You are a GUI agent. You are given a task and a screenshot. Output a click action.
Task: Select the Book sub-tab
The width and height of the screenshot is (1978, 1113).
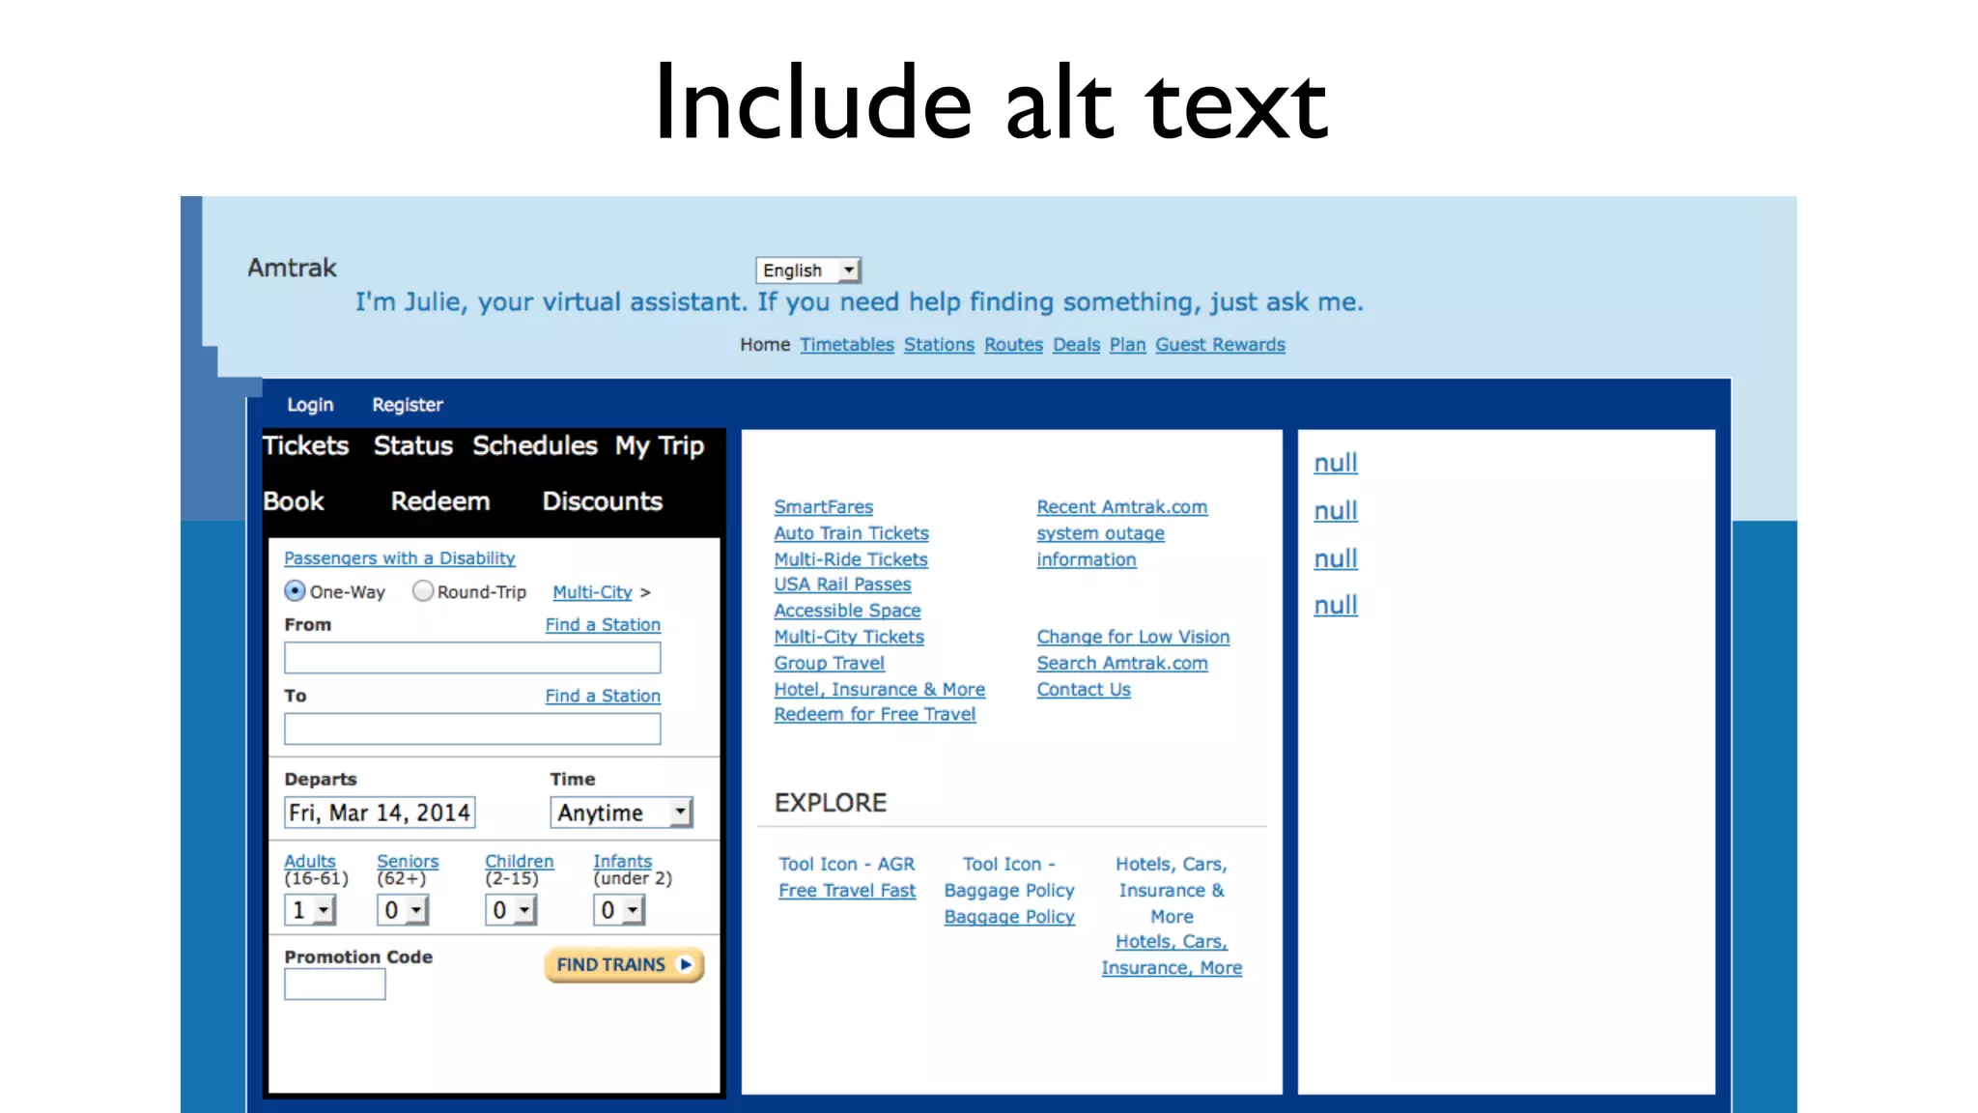point(294,501)
